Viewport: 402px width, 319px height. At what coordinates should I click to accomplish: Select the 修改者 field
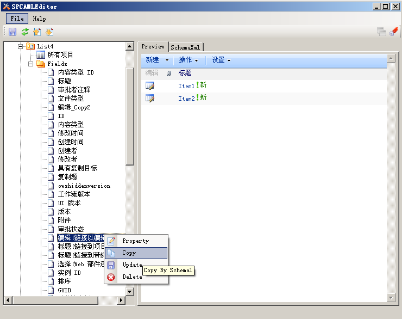tap(67, 159)
